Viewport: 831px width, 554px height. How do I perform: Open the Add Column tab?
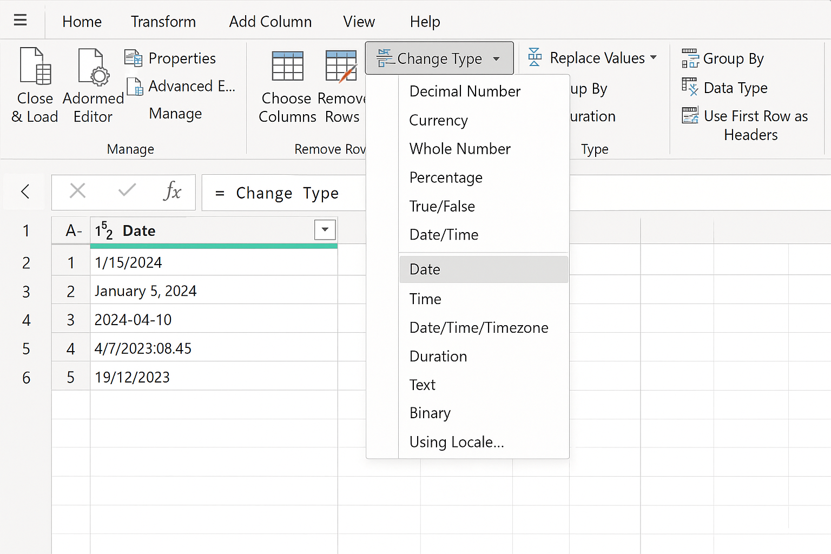pos(271,22)
